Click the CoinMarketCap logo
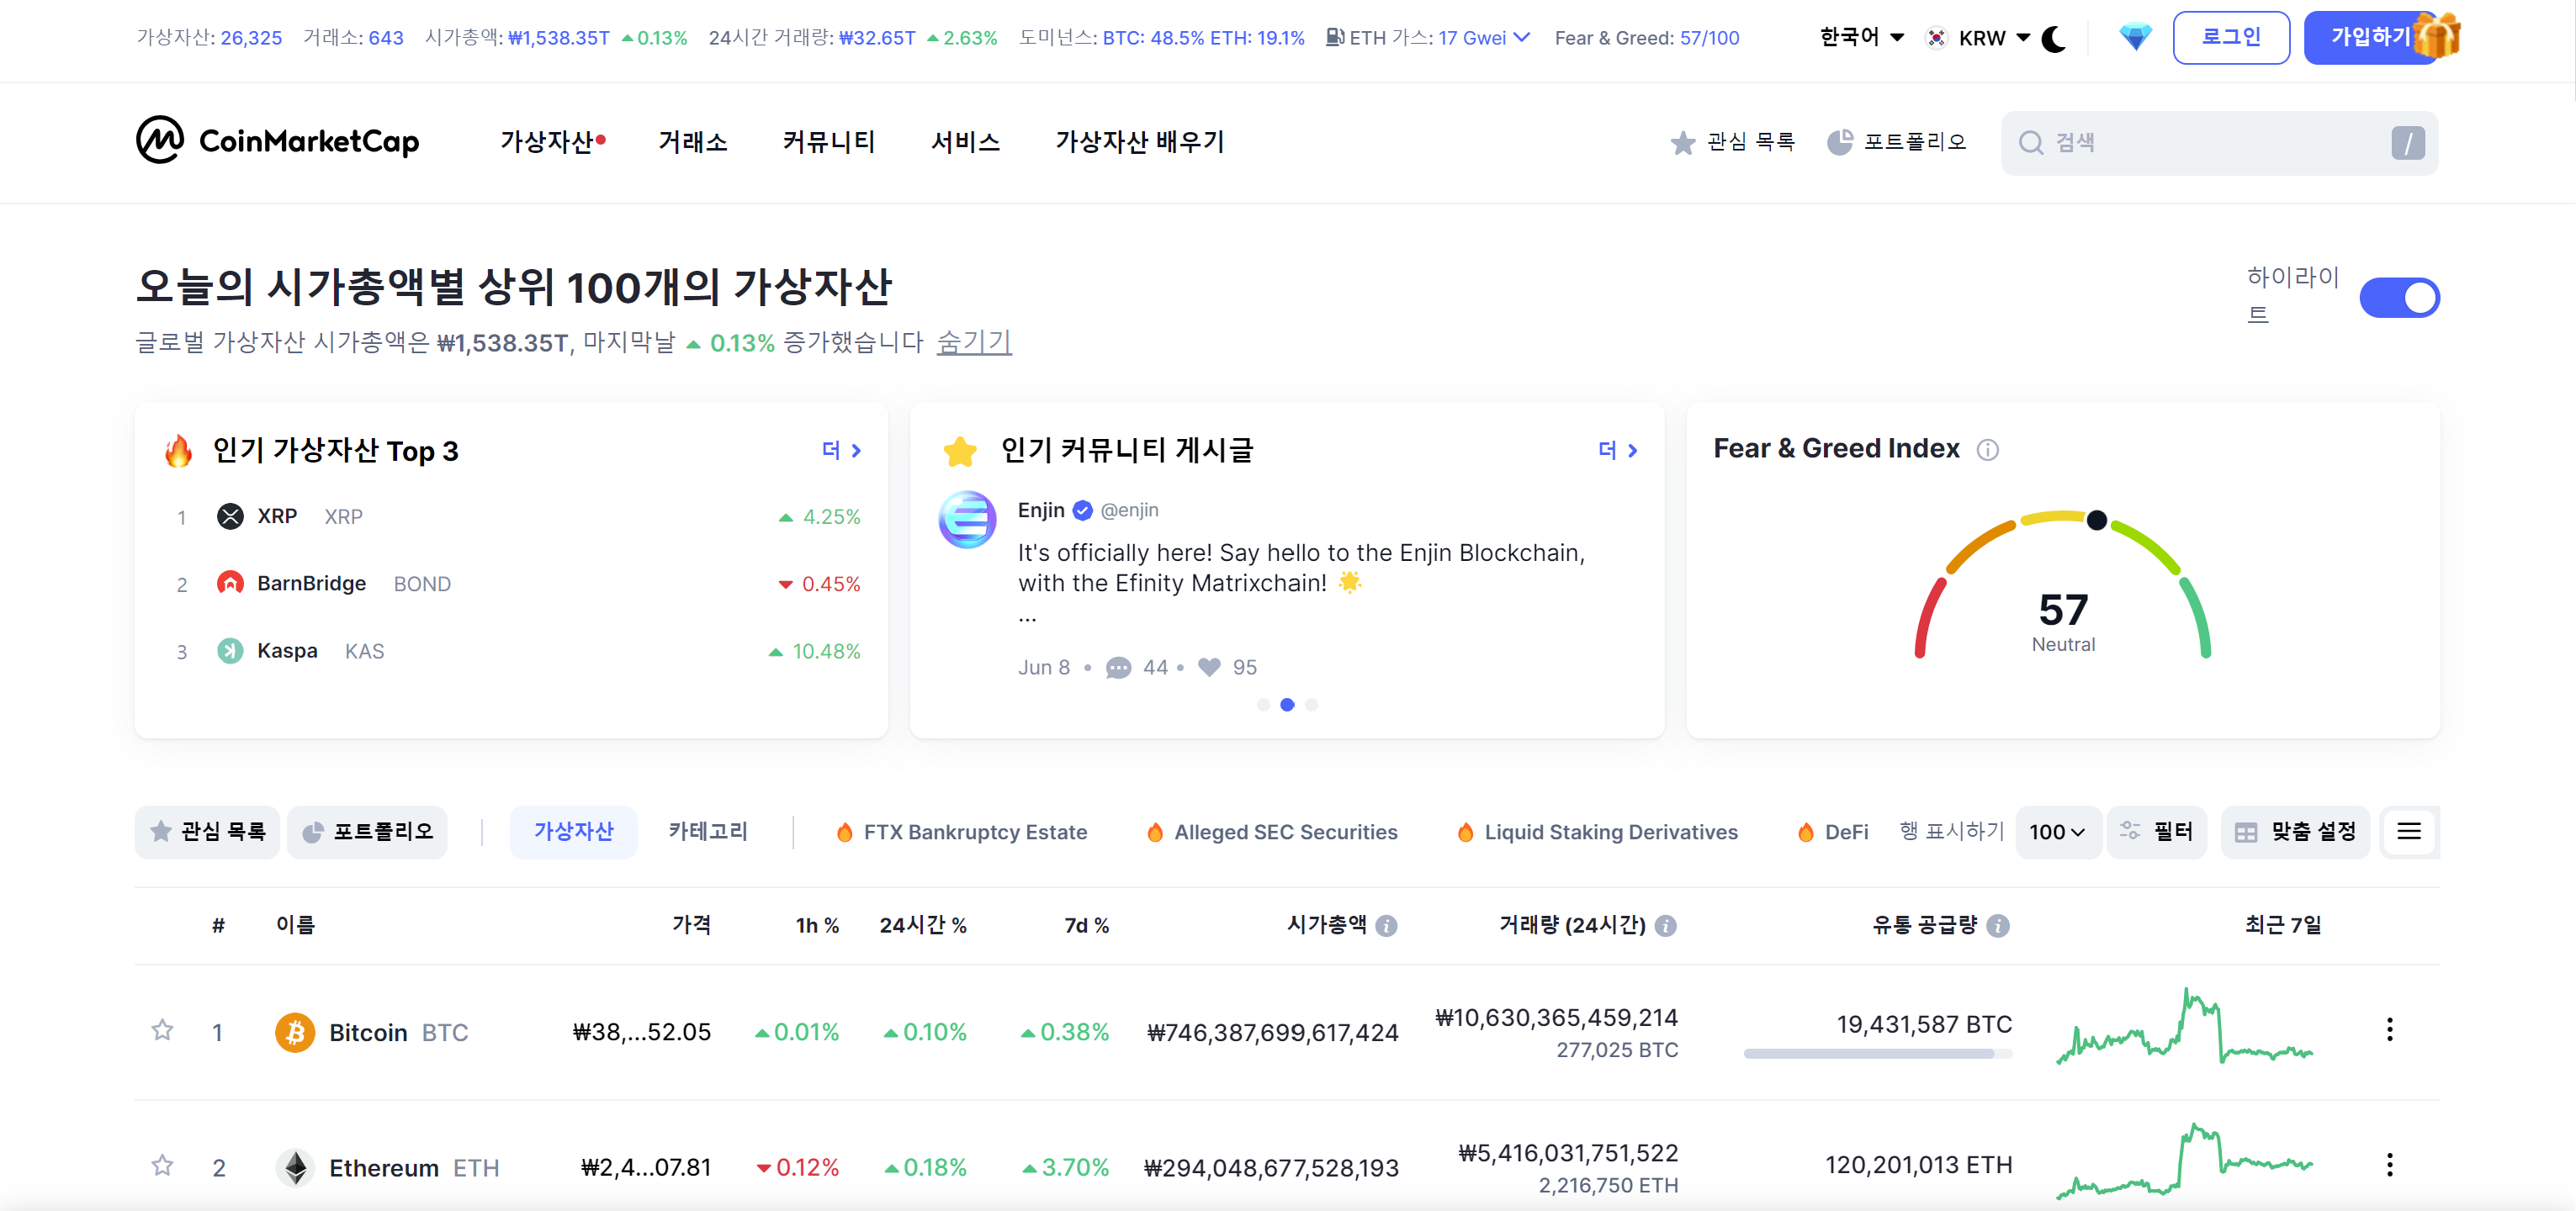Viewport: 2576px width, 1211px height. 278,141
